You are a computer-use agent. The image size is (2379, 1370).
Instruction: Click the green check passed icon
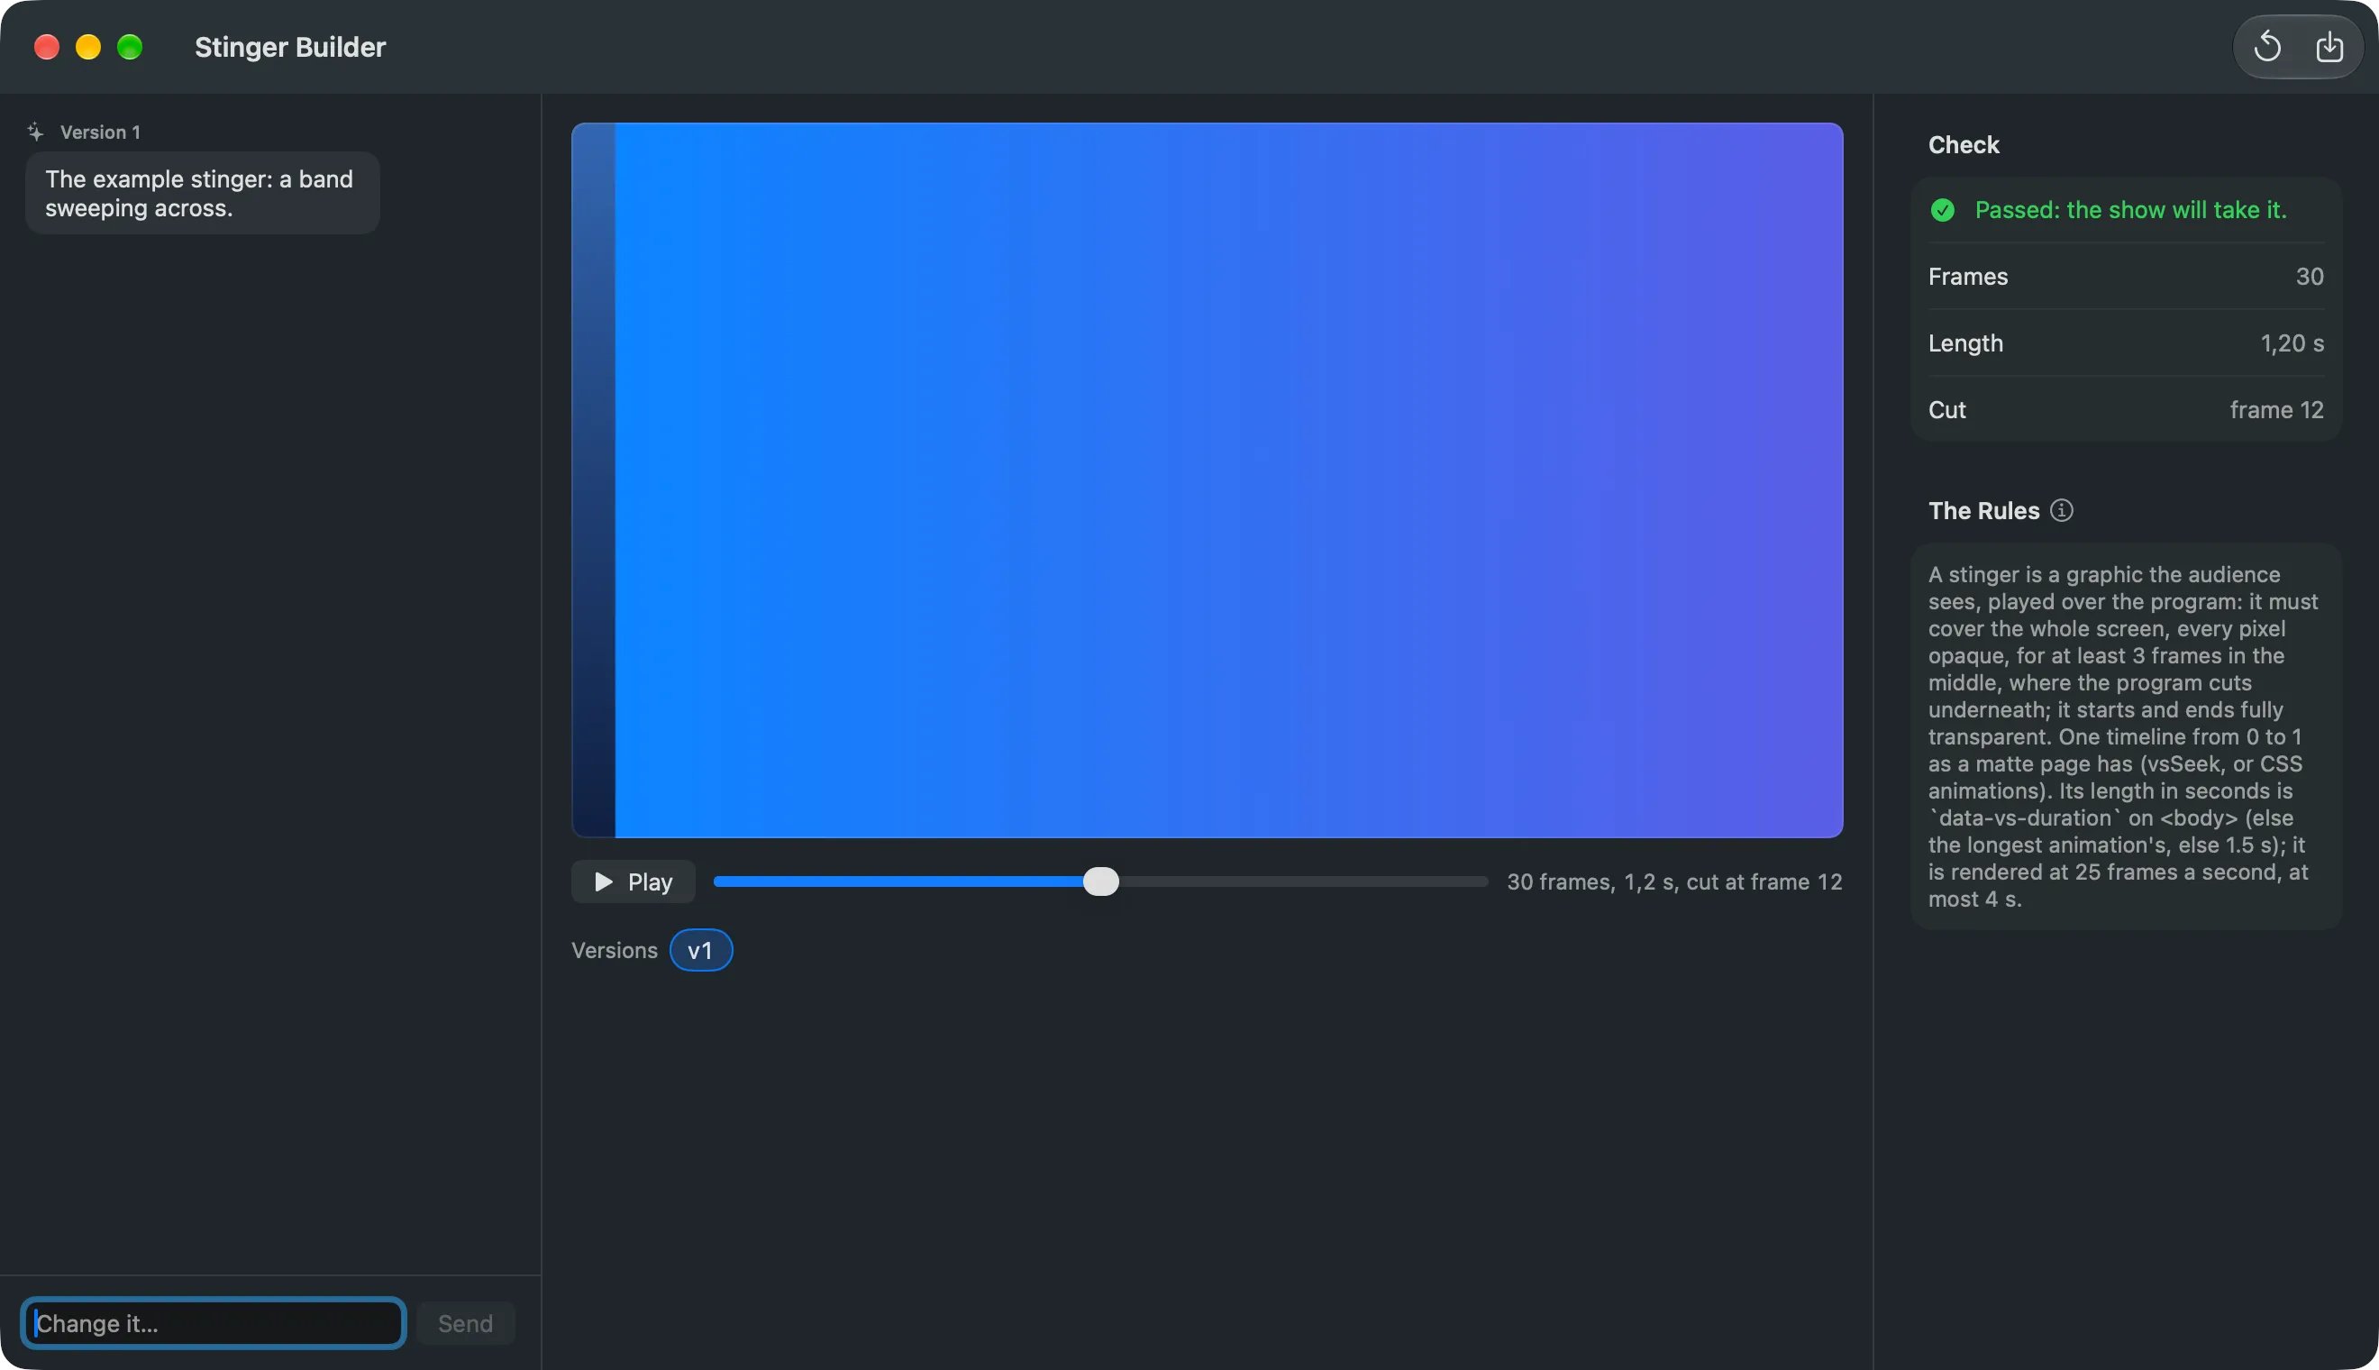[x=1943, y=210]
